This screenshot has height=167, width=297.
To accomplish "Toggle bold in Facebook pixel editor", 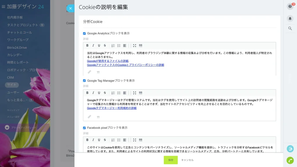I will pyautogui.click(x=87, y=140).
